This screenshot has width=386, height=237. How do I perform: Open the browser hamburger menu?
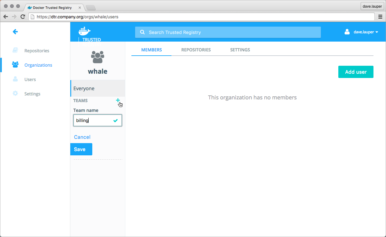coord(380,17)
